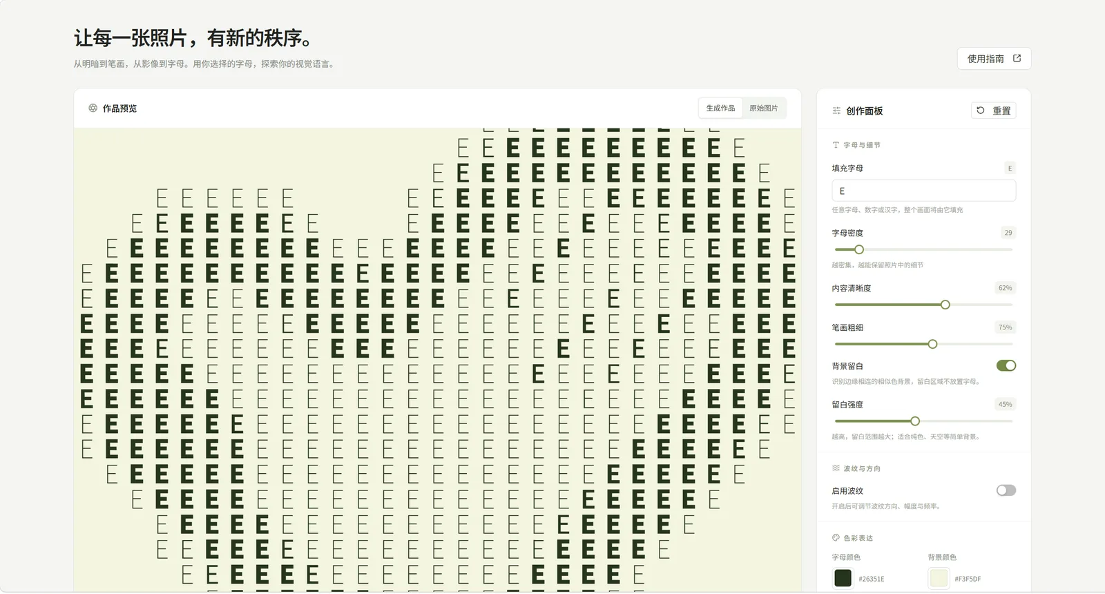Image resolution: width=1105 pixels, height=594 pixels.
Task: Click the #26351E hex value
Action: click(872, 579)
